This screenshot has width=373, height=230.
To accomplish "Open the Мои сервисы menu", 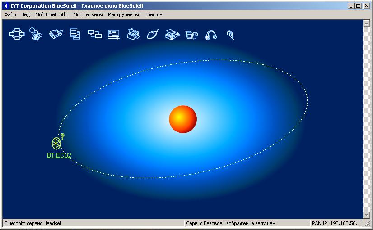I will pyautogui.click(x=88, y=14).
